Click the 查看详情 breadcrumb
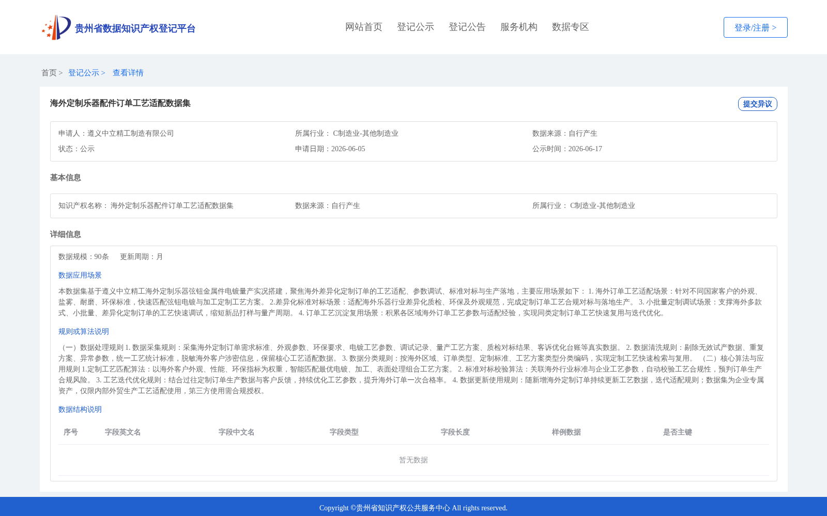The width and height of the screenshot is (827, 516). (x=128, y=73)
